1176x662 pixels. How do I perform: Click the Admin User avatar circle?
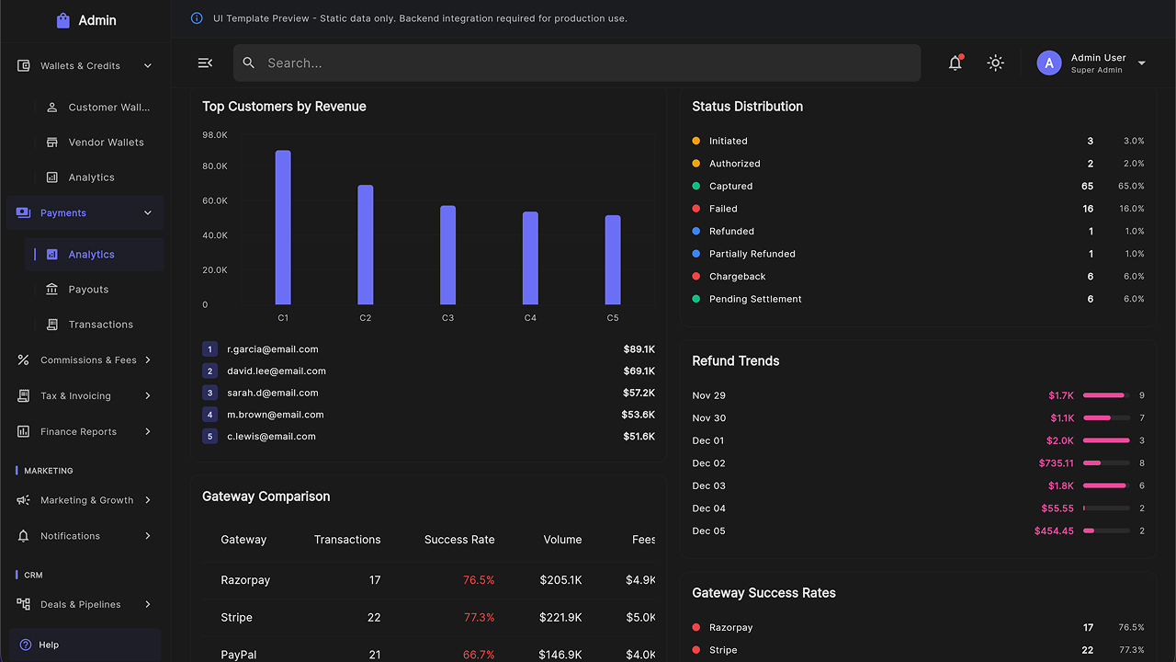point(1049,63)
